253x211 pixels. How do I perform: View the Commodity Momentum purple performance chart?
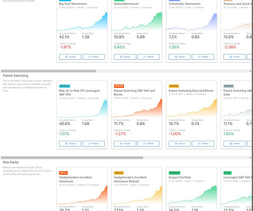point(191,22)
